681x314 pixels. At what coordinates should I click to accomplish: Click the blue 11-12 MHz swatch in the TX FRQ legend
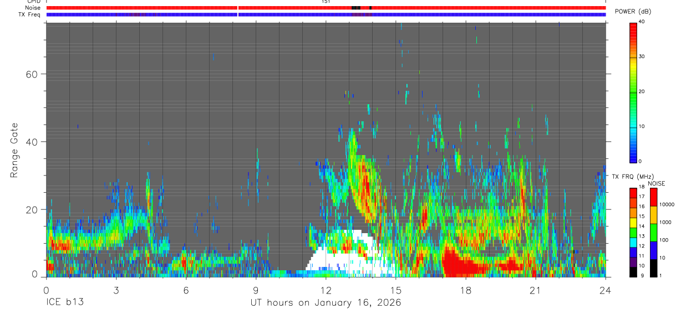coord(633,252)
